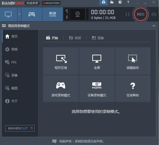Start recording with REC button

click(140, 14)
